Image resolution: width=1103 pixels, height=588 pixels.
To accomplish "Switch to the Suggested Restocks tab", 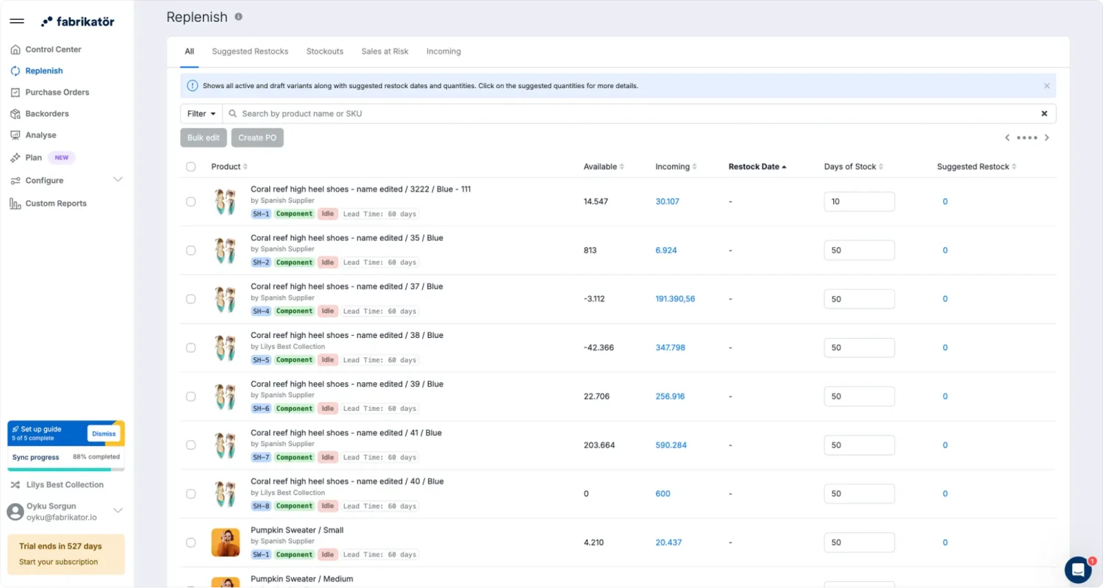I will pos(250,51).
